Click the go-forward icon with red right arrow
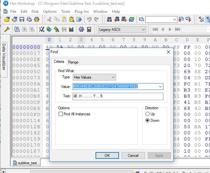210x173 pixels. pyautogui.click(x=188, y=19)
